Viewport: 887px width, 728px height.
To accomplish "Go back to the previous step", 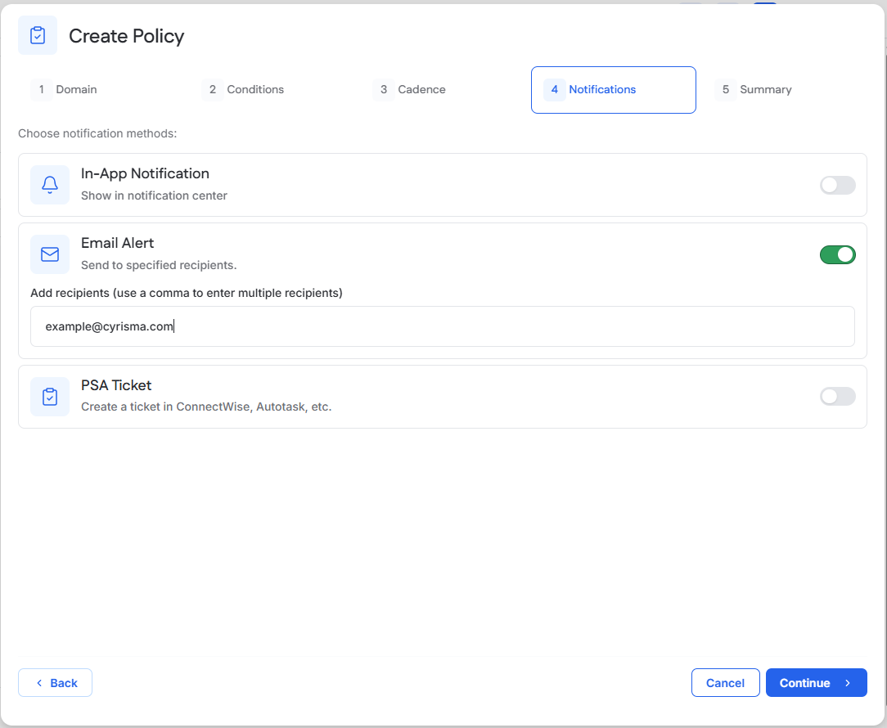I will [x=55, y=683].
